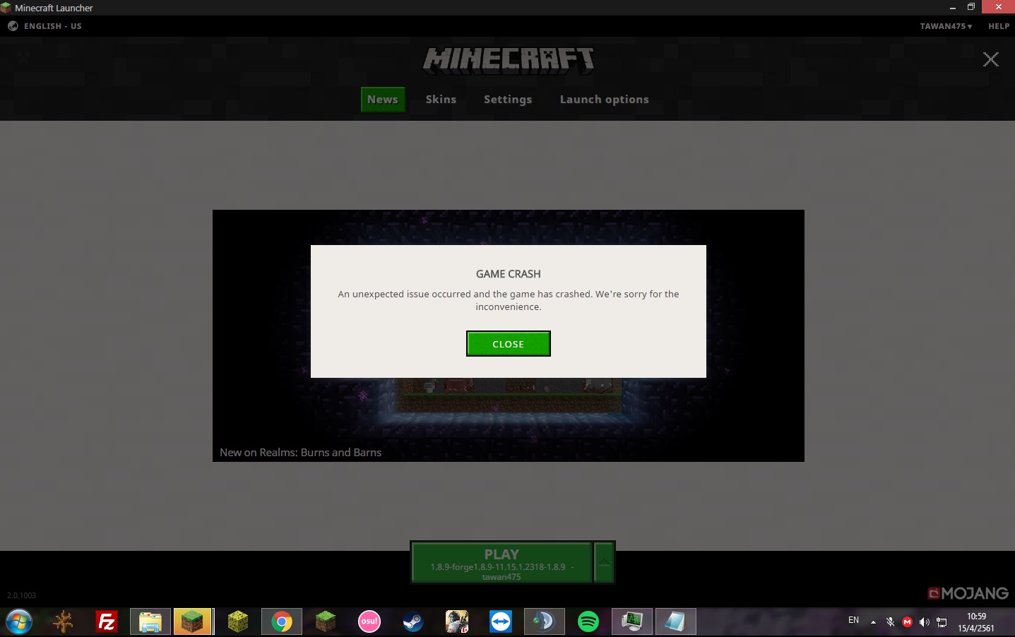Go to the Launch options tab
The width and height of the screenshot is (1015, 637).
click(x=604, y=100)
